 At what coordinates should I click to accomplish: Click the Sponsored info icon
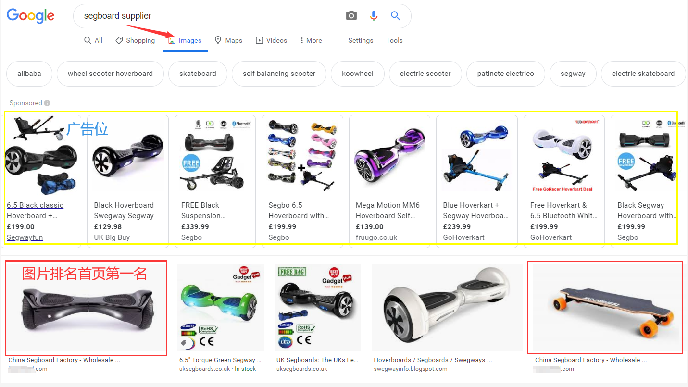click(47, 103)
